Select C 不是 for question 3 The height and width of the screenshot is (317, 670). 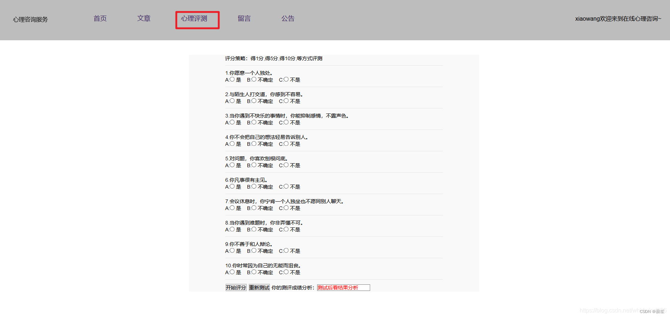(x=286, y=122)
